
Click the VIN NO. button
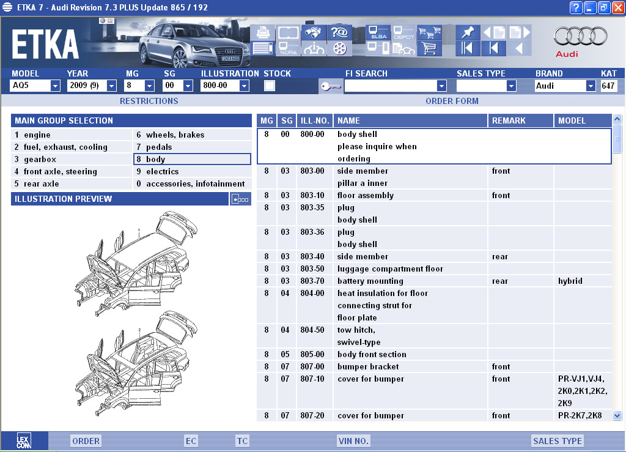pos(353,441)
